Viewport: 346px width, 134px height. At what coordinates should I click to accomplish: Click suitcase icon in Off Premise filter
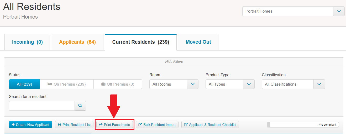(x=103, y=84)
